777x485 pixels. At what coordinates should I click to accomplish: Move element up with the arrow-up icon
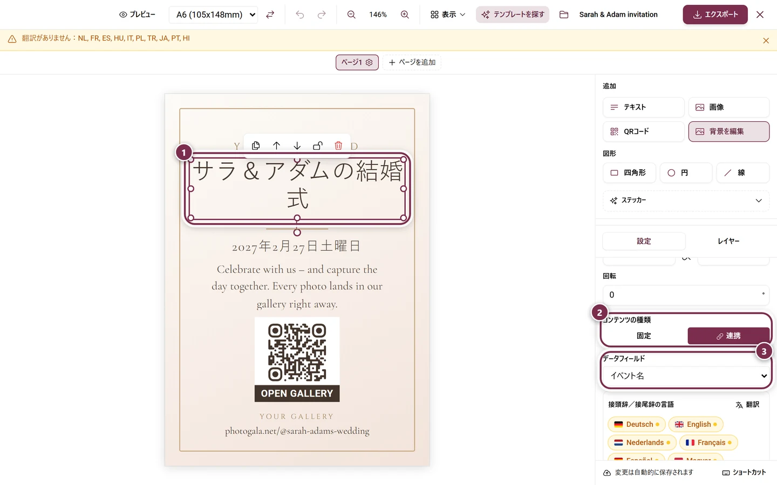pyautogui.click(x=276, y=145)
